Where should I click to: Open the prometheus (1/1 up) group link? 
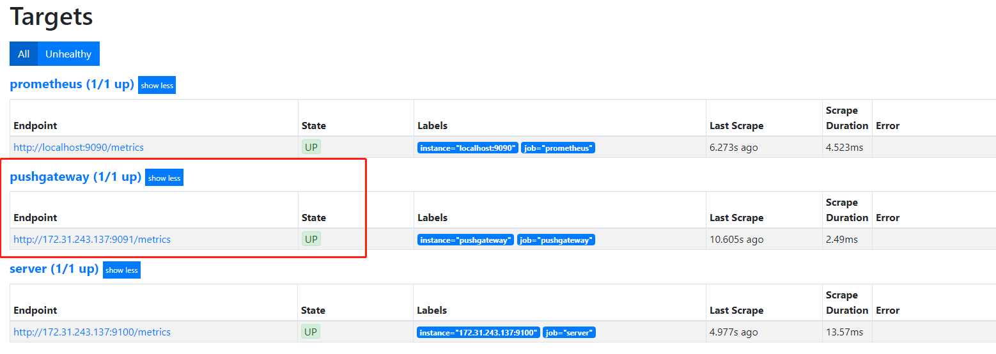point(72,84)
